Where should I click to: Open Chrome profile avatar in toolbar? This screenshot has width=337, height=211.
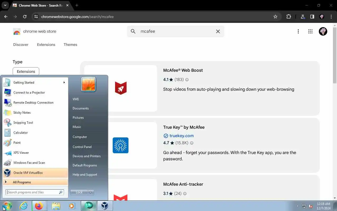pos(321,17)
